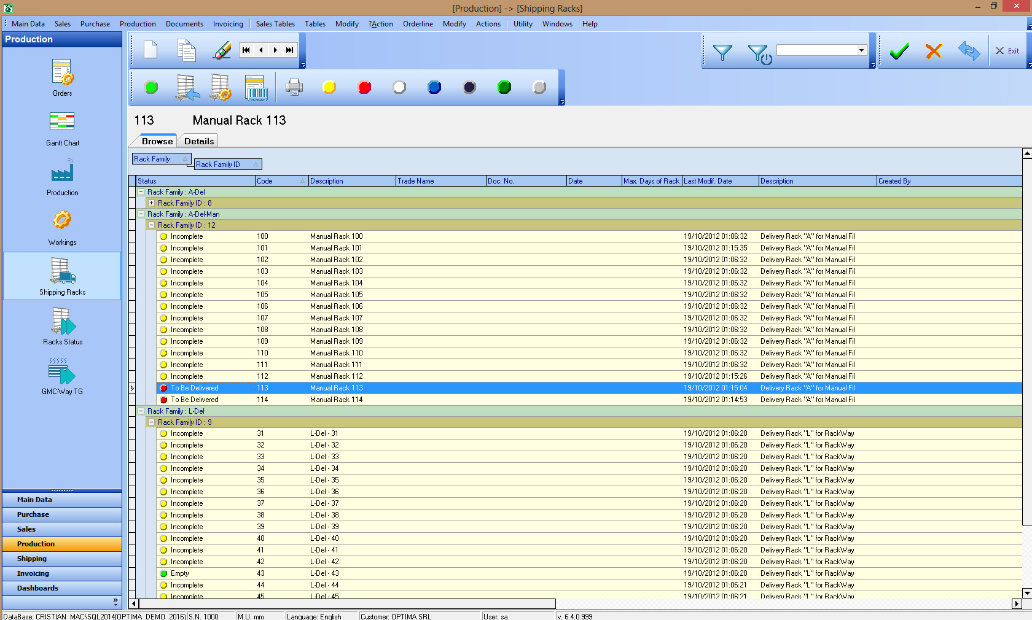Expand Rack Family ID 8 group
Screen dimensions: 1032x620
tap(151, 203)
